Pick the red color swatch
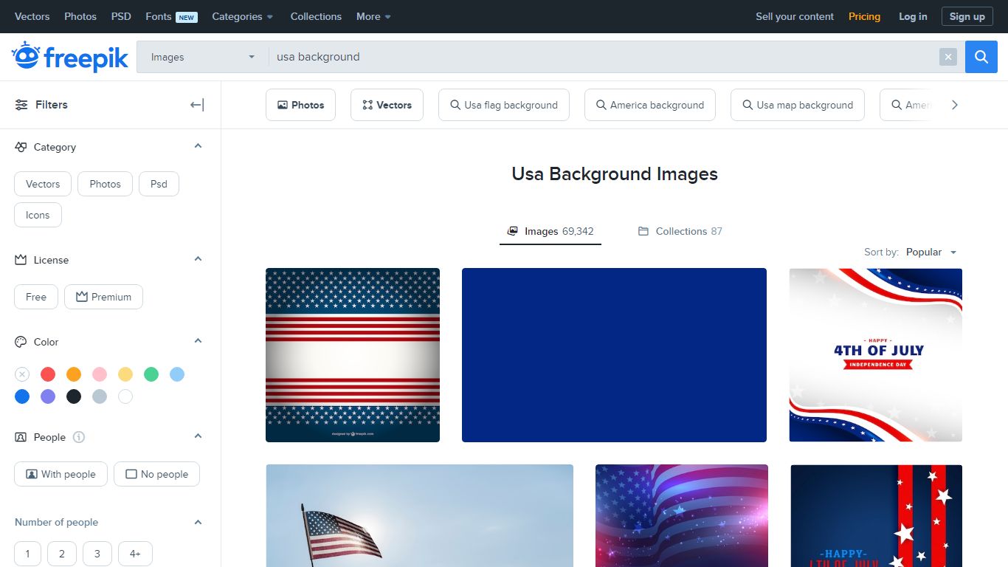1008x567 pixels. click(x=48, y=374)
